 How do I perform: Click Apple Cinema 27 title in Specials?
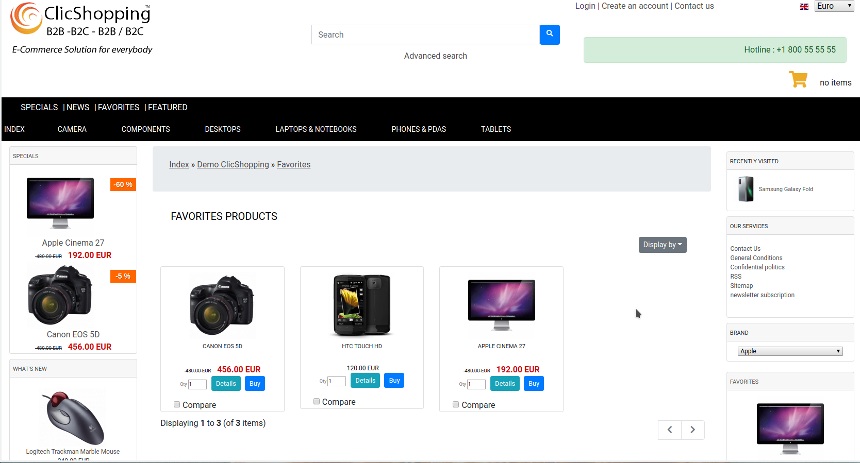[73, 243]
